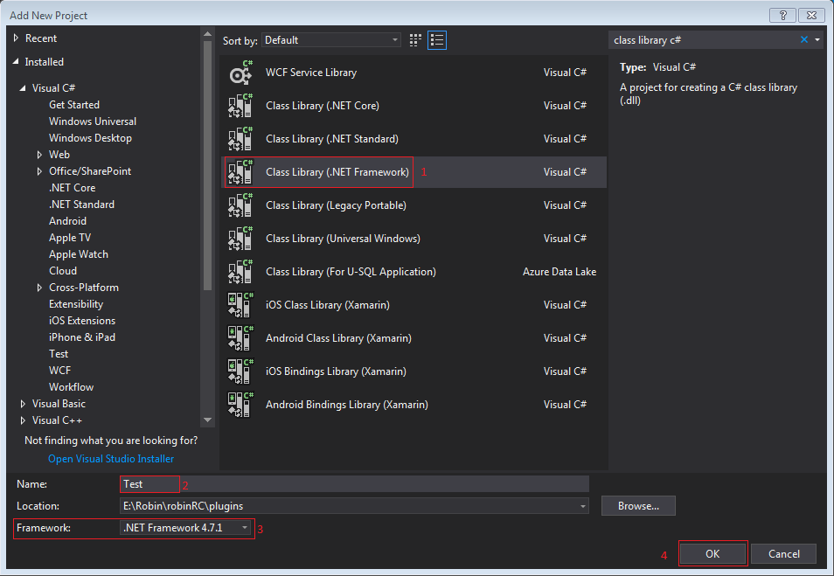
Task: Click the Class Library (.NET Standard) icon
Action: [x=241, y=139]
